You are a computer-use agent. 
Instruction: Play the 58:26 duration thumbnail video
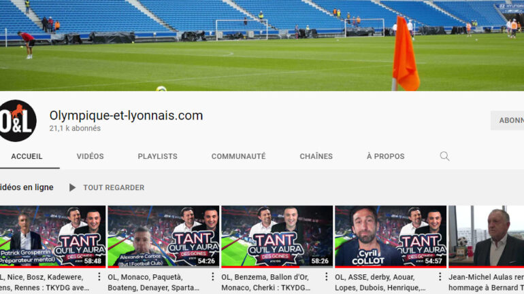[277, 236]
